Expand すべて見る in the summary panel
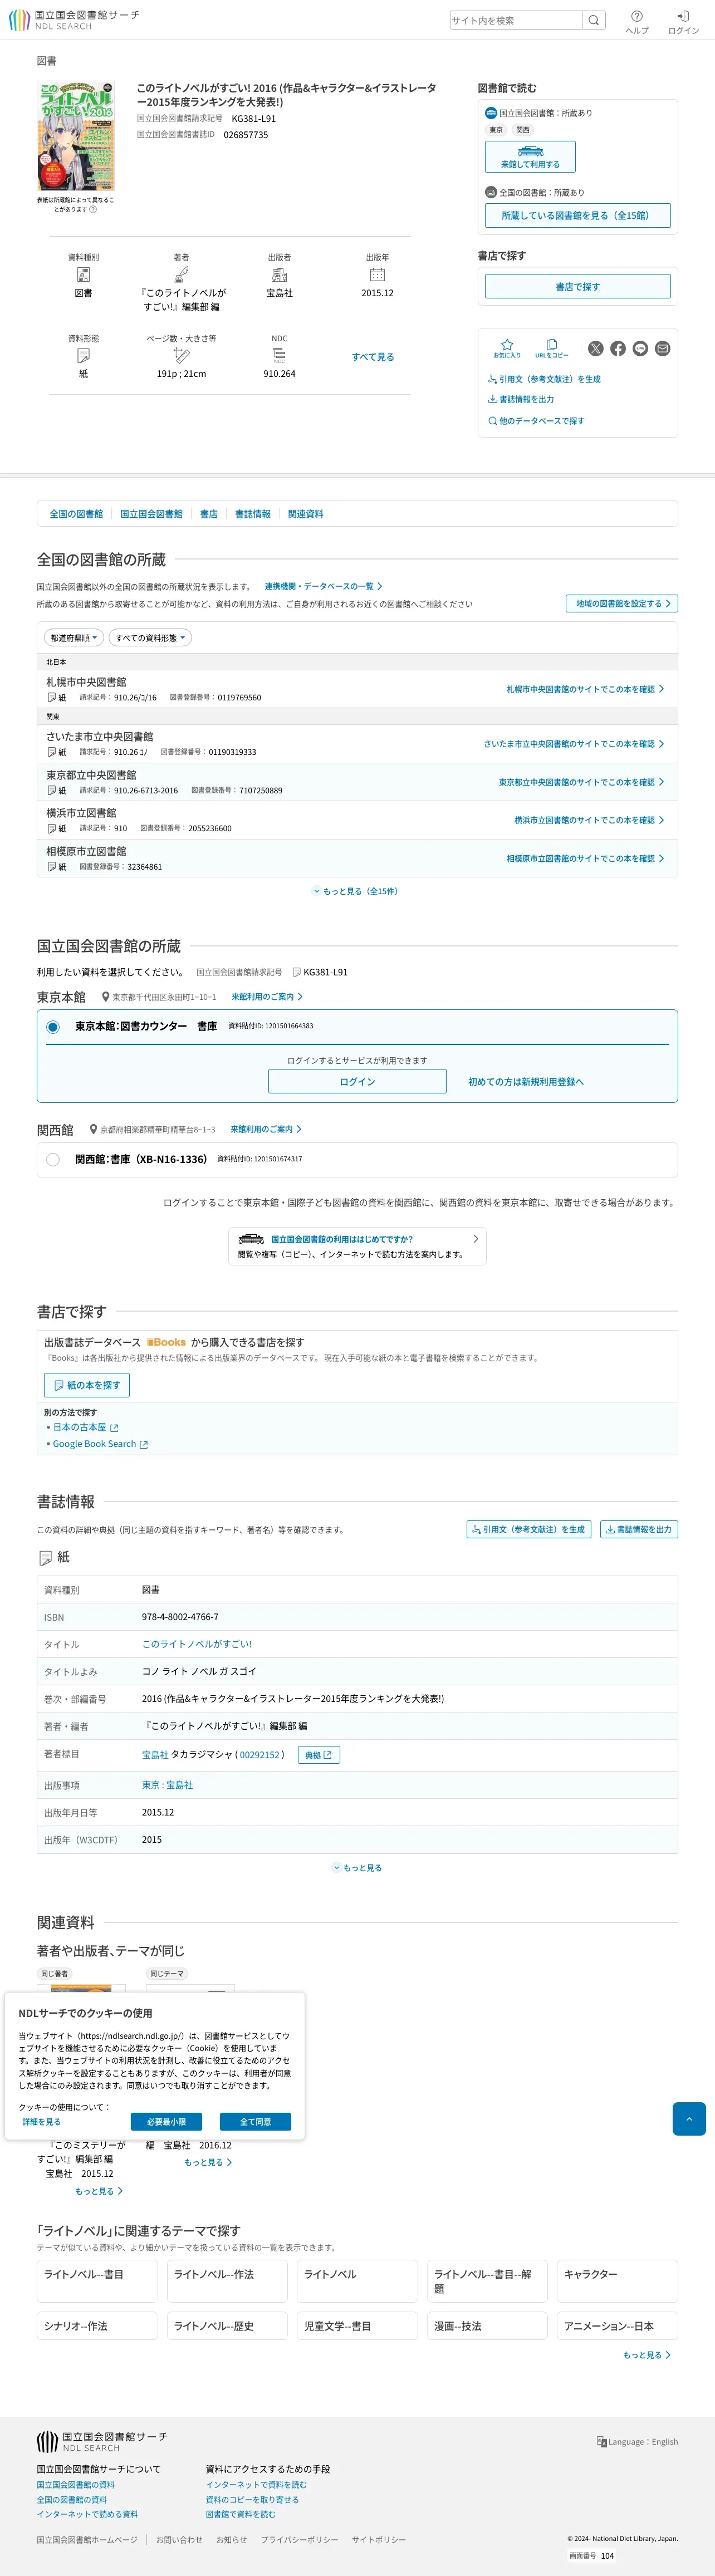 click(373, 357)
